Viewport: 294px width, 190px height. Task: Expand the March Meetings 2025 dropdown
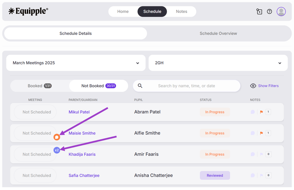pos(76,63)
